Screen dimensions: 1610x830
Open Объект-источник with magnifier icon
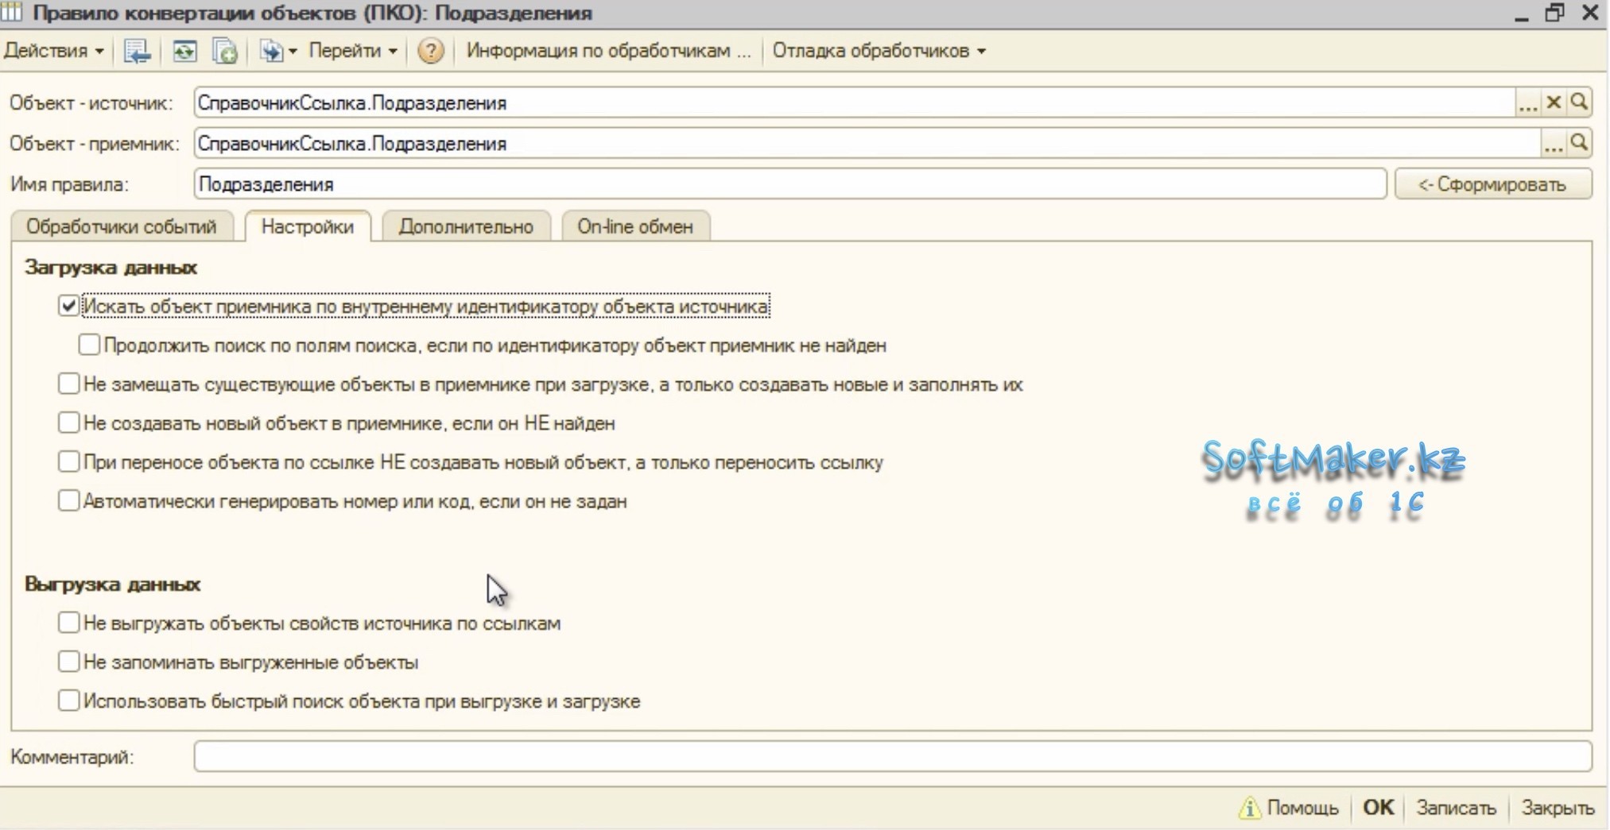tap(1580, 102)
